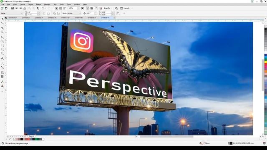Click the Paste clipboard icon
Viewport: 267px width, 150px height.
tap(38, 8)
